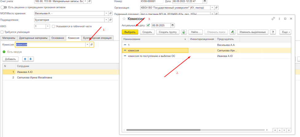Select employee row Иванова А.Ю
The height and width of the screenshot is (137, 300).
point(60,72)
